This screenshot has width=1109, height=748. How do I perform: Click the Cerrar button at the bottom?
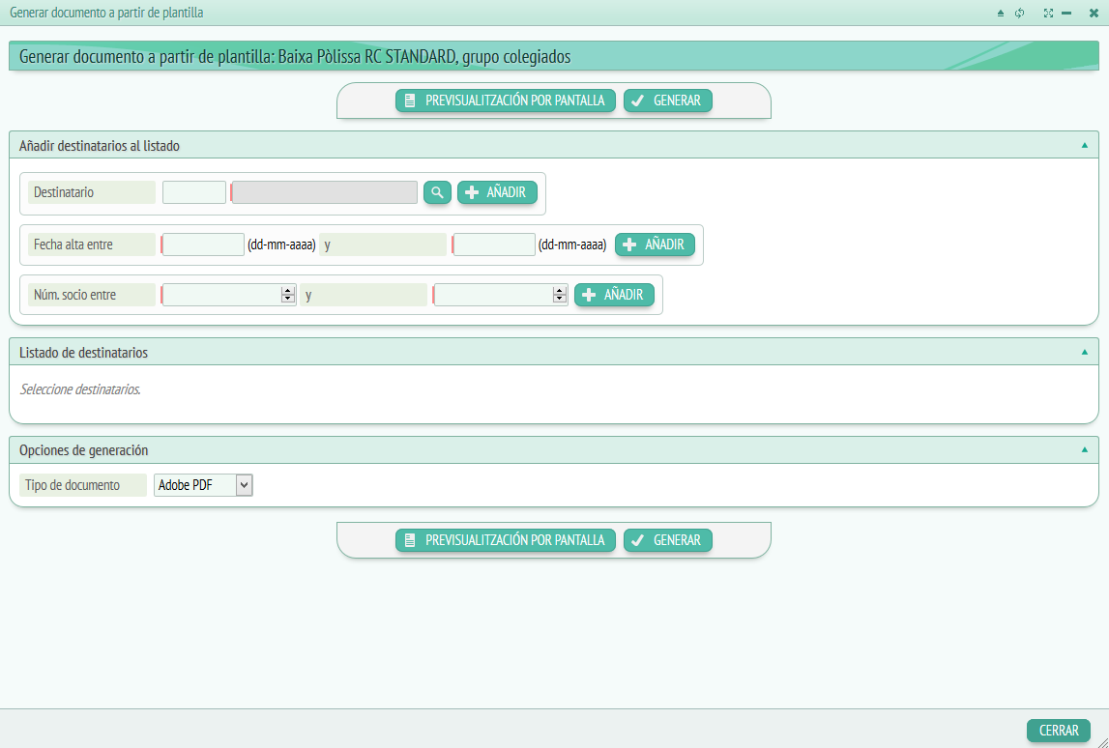(1059, 731)
